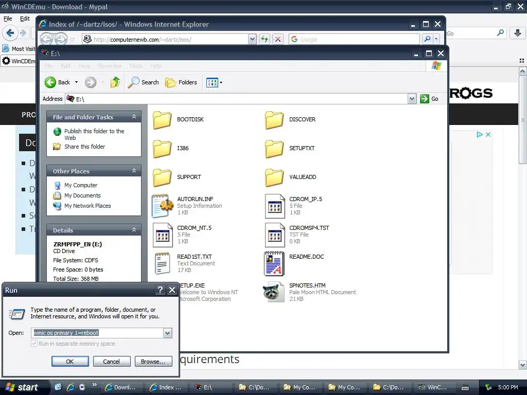Viewport: 527px width, 395px height.
Task: Open the Internet Explorer address dropdown
Action: point(252,39)
